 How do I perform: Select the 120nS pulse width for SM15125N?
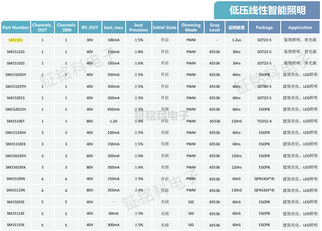(x=236, y=190)
